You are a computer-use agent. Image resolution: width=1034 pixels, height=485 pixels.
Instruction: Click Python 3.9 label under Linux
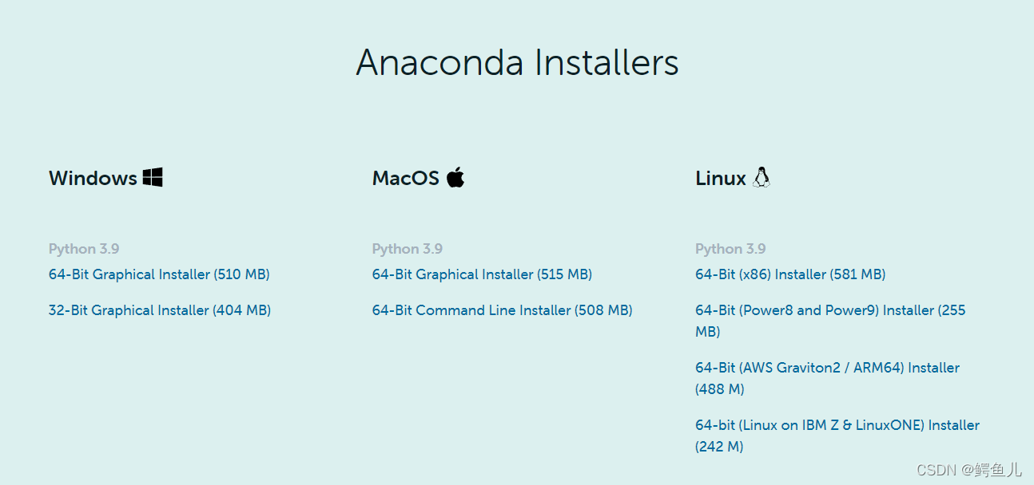point(730,249)
